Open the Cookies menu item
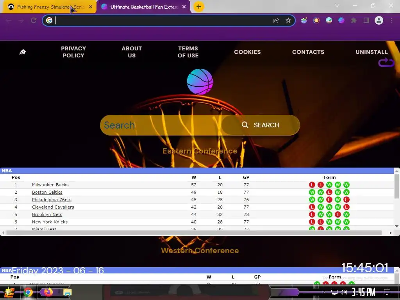This screenshot has width=400, height=300. (x=247, y=52)
